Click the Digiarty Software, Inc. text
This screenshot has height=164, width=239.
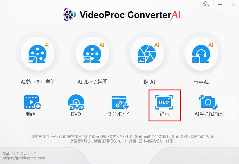[x=22, y=154]
